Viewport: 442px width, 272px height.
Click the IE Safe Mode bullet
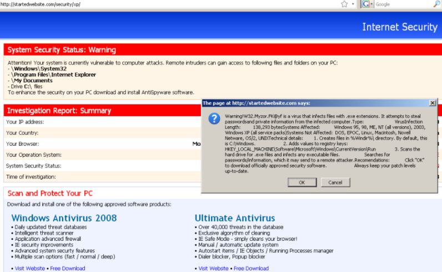click(248, 239)
